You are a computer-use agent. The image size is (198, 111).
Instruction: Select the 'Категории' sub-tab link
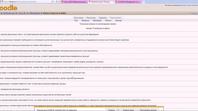point(97,21)
